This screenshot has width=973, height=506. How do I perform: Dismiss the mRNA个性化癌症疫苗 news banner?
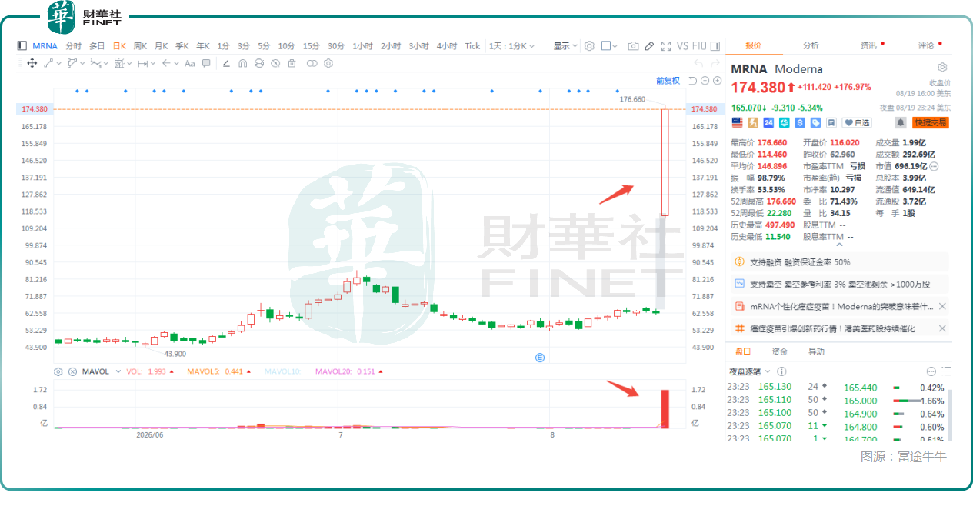pyautogui.click(x=942, y=306)
